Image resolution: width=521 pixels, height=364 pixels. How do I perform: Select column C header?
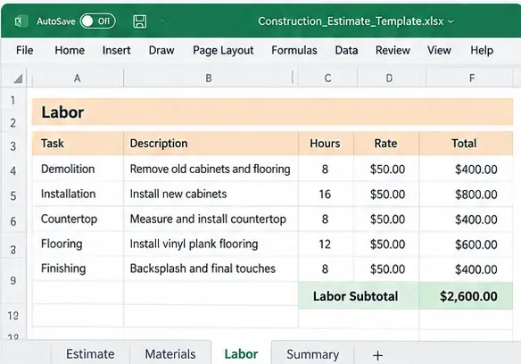(x=327, y=79)
